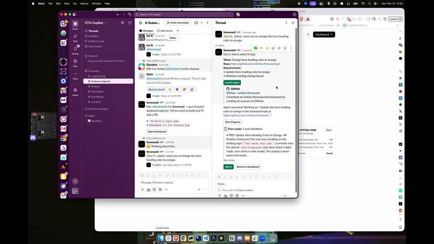Star the #feature-request channel
The height and width of the screenshot is (244, 434).
point(141,23)
